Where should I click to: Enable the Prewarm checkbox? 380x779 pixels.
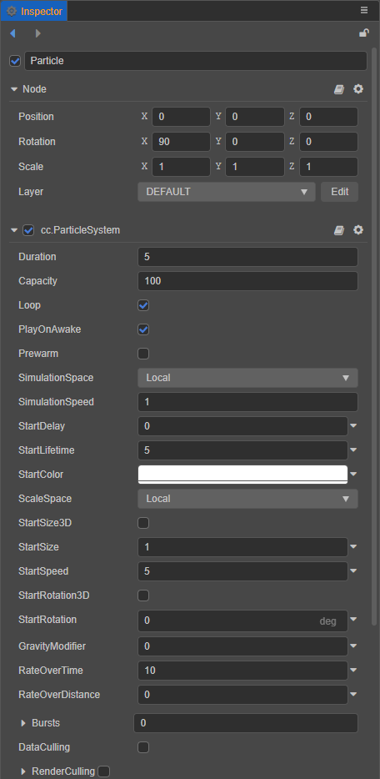coord(143,354)
